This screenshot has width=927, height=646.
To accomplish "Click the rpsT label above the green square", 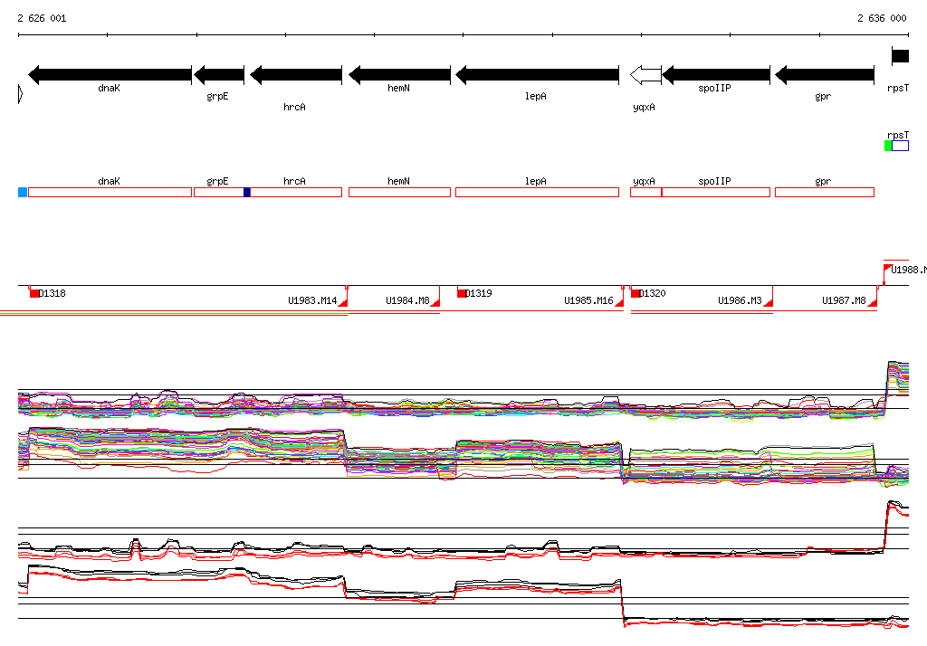I will 898,136.
